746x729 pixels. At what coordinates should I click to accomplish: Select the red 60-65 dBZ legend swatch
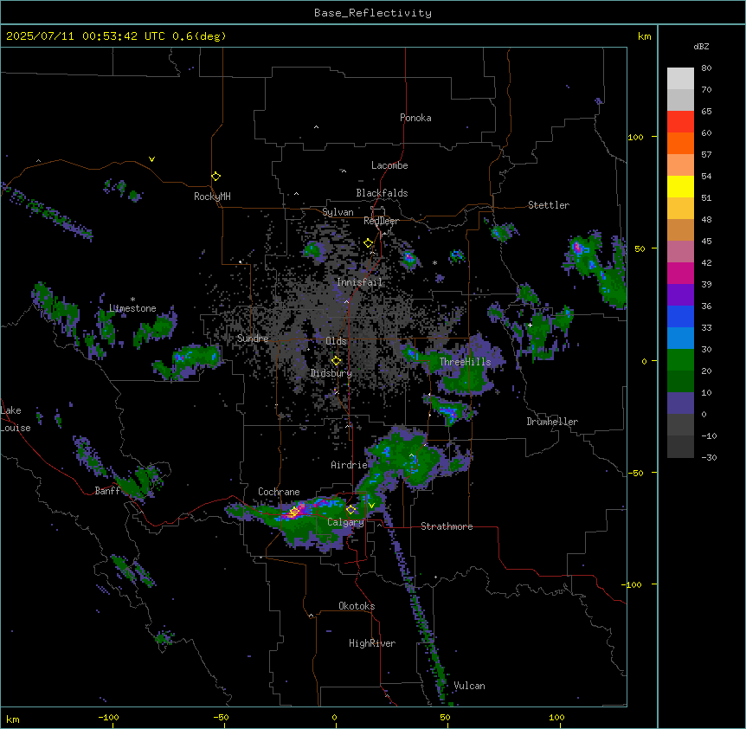click(680, 121)
